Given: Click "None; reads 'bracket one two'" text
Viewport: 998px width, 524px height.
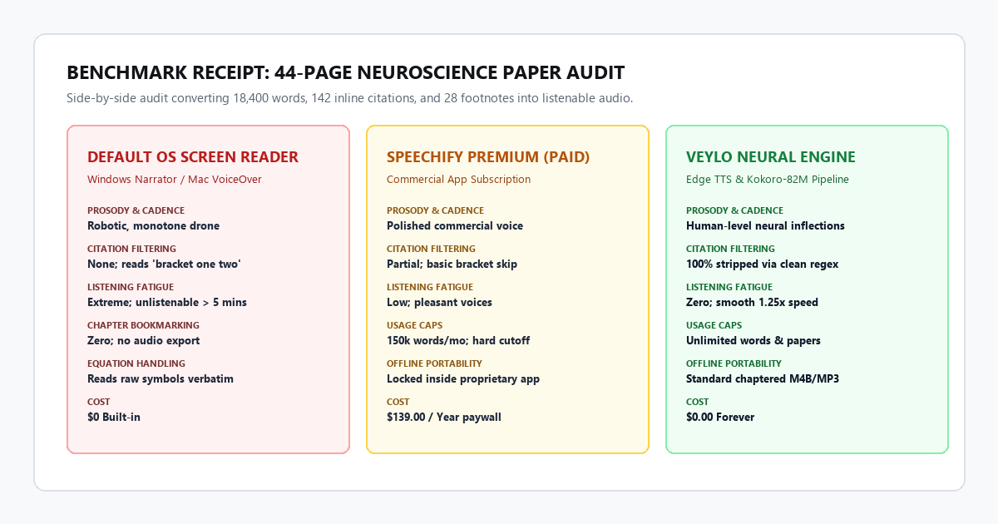Looking at the screenshot, I should (164, 264).
